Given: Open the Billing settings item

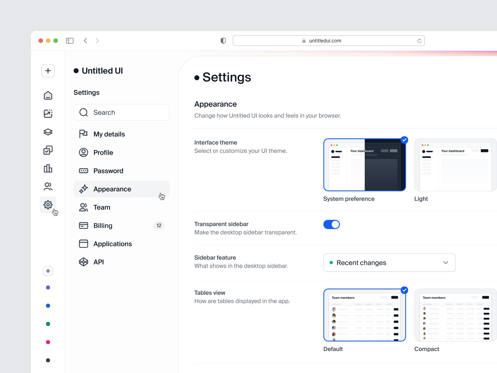Looking at the screenshot, I should tap(103, 225).
